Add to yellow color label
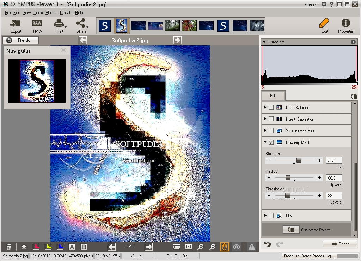 pos(48,247)
